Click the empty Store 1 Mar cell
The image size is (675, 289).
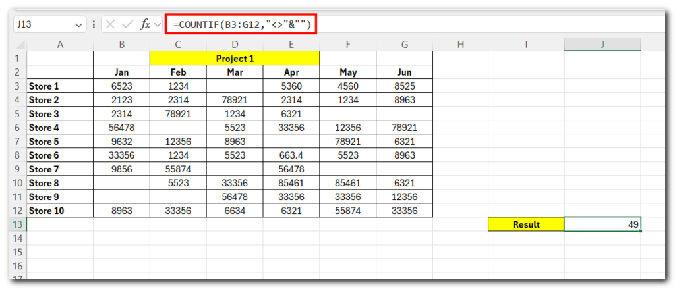click(235, 86)
